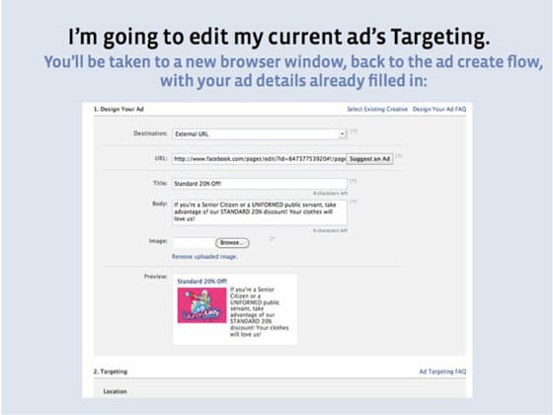The width and height of the screenshot is (553, 415).
Task: Open the Destination dropdown showing External URL
Action: 260,134
